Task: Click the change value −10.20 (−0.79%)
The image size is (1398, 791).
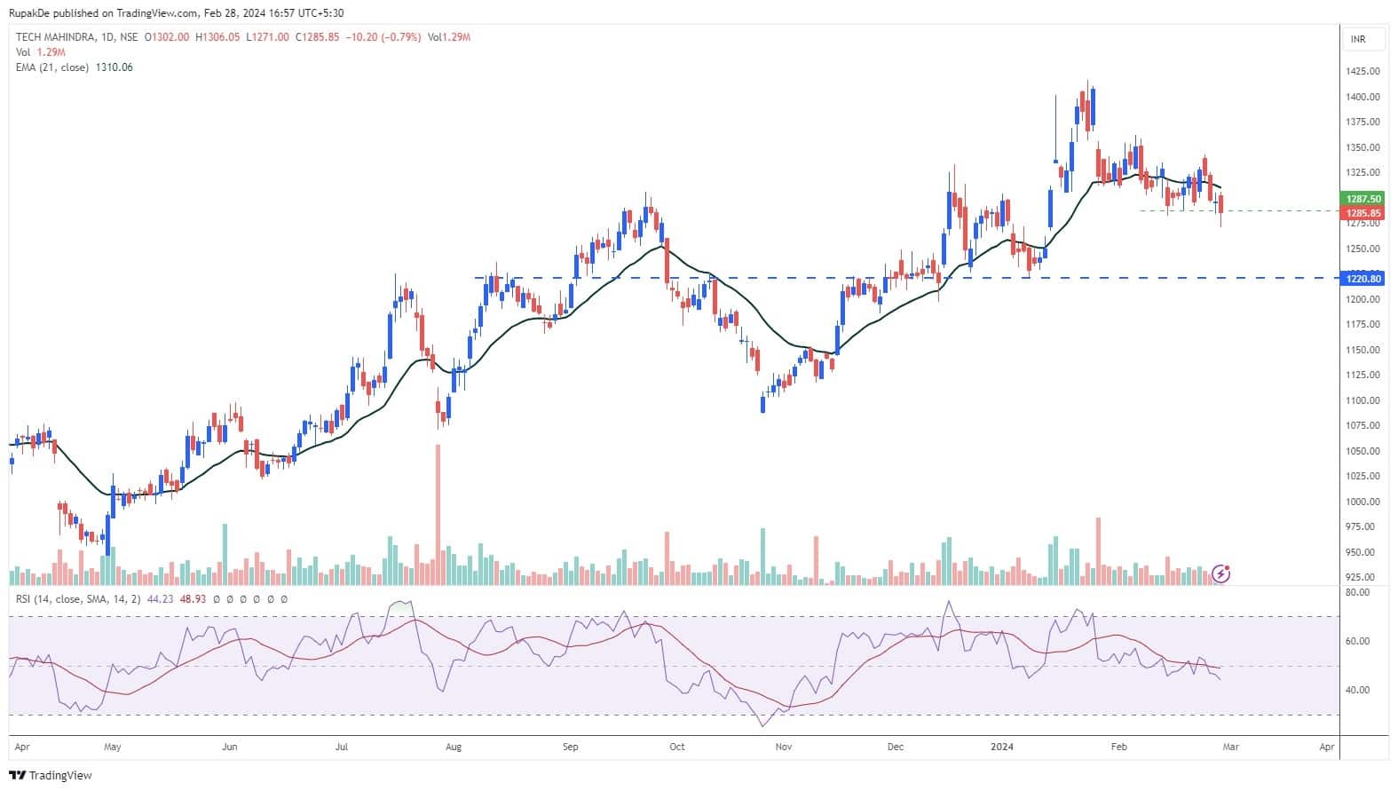Action: (x=383, y=37)
